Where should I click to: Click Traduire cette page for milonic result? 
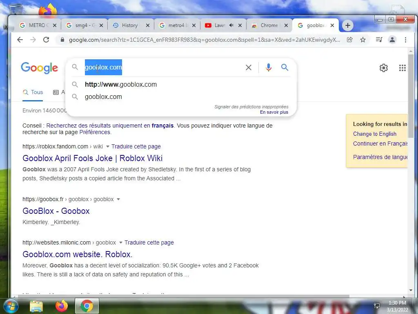(x=149, y=243)
